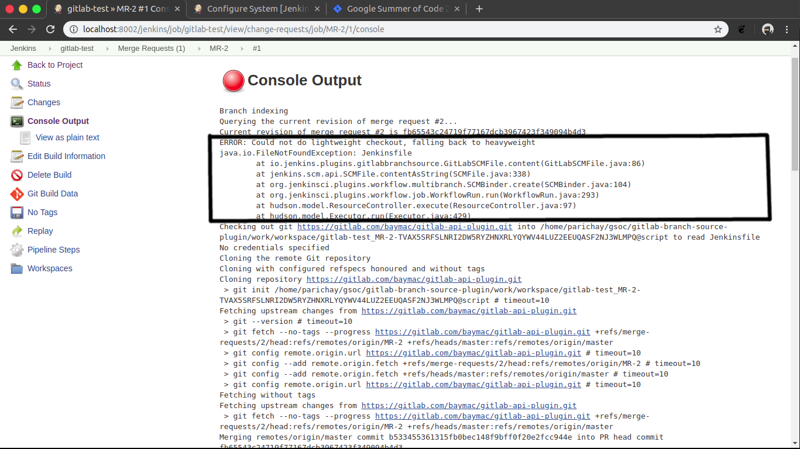Click the Status magnifier icon

point(17,84)
